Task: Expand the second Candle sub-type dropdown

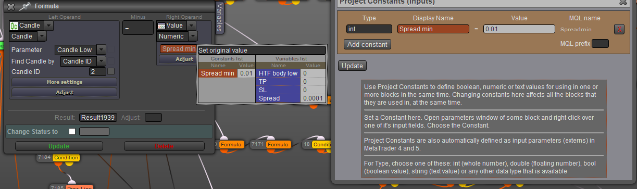Action: pos(42,36)
